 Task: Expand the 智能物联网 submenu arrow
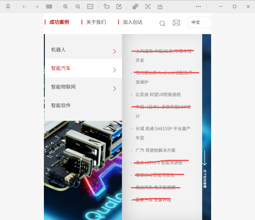click(114, 89)
